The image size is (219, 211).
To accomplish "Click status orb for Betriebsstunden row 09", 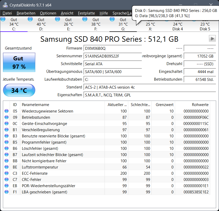I will [7, 117].
